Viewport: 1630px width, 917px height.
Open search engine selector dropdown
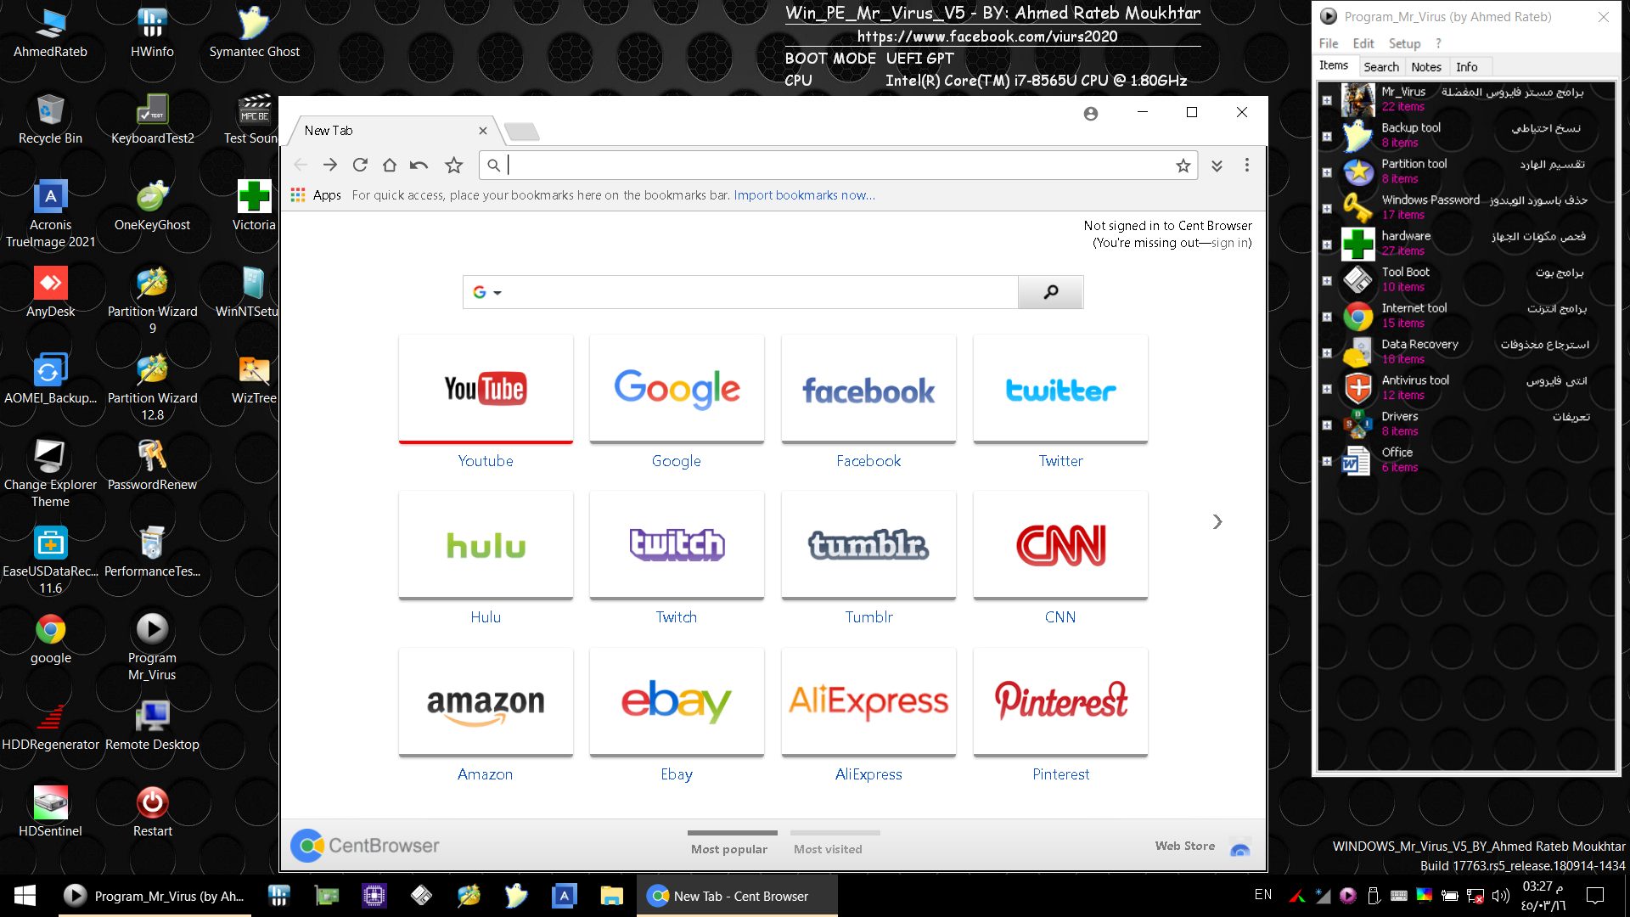coord(487,292)
